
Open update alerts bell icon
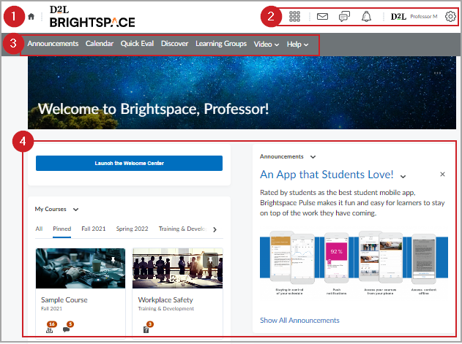click(366, 17)
